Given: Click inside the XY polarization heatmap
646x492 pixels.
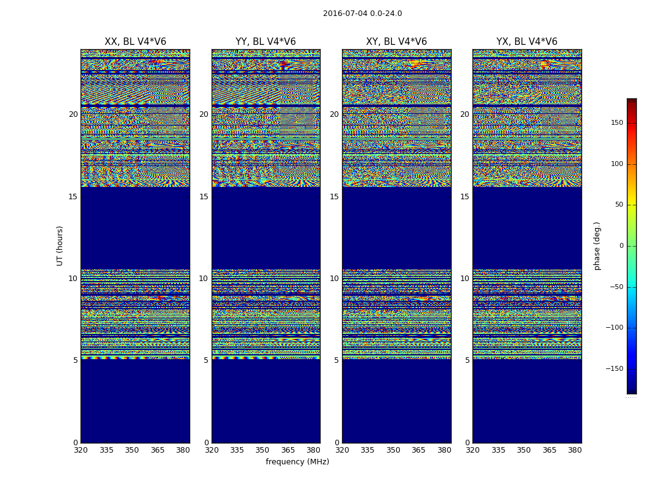Looking at the screenshot, I should [396, 246].
